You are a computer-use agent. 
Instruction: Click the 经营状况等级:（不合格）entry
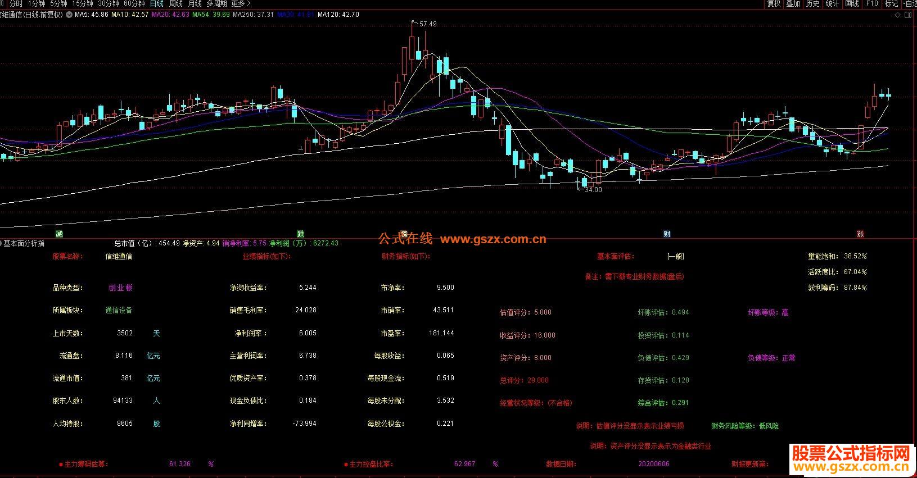536,403
